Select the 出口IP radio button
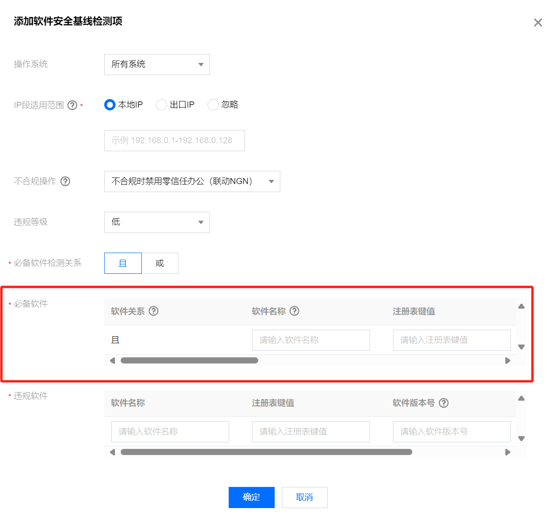Image resolution: width=547 pixels, height=517 pixels. (x=161, y=105)
